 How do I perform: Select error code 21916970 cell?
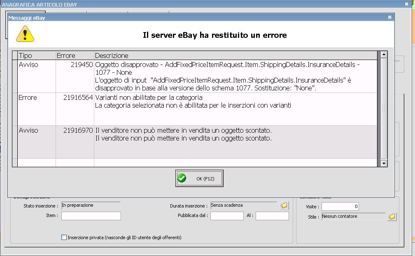pos(75,142)
